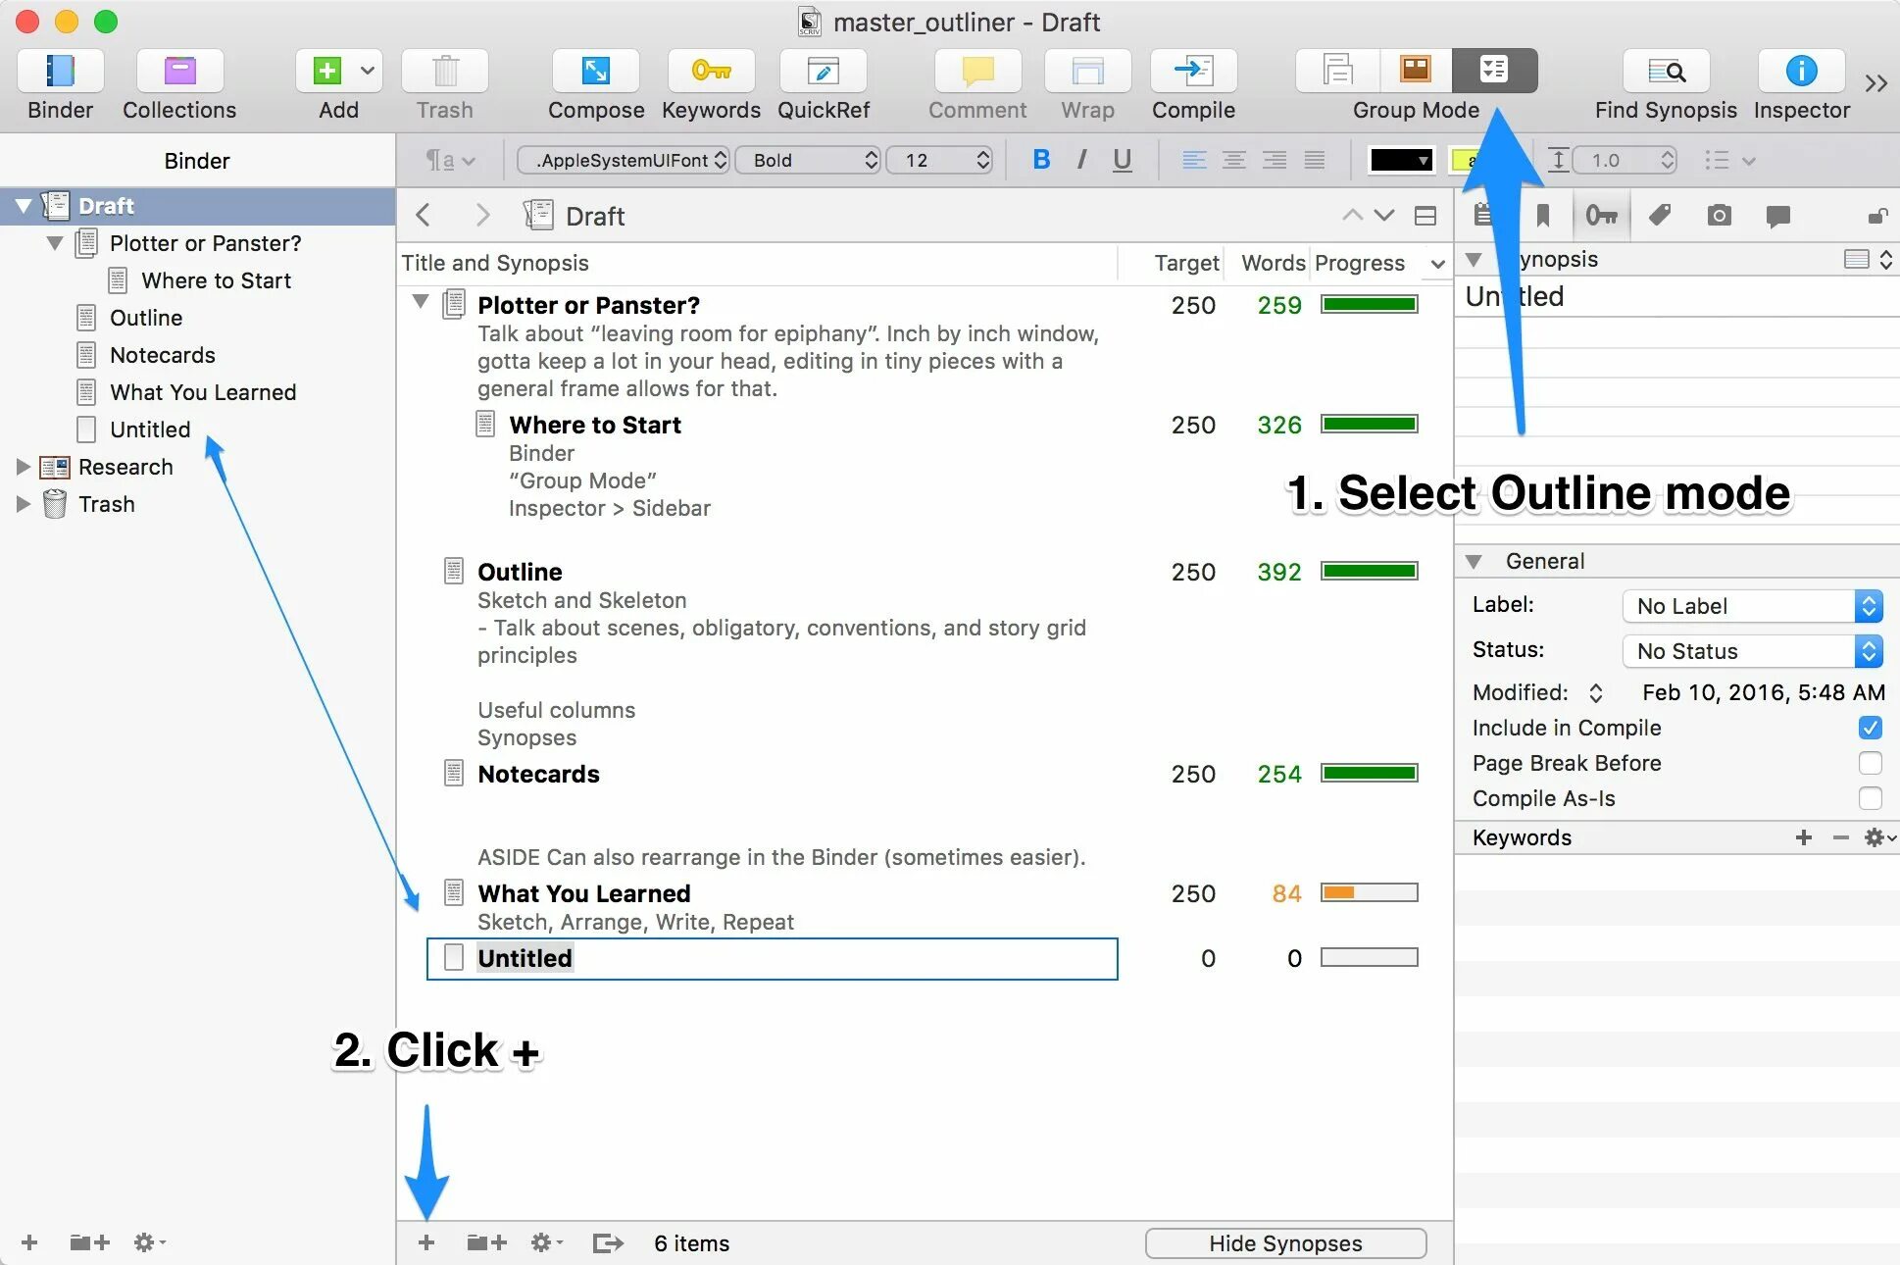Enable Page Break Before checkbox

coord(1870,763)
